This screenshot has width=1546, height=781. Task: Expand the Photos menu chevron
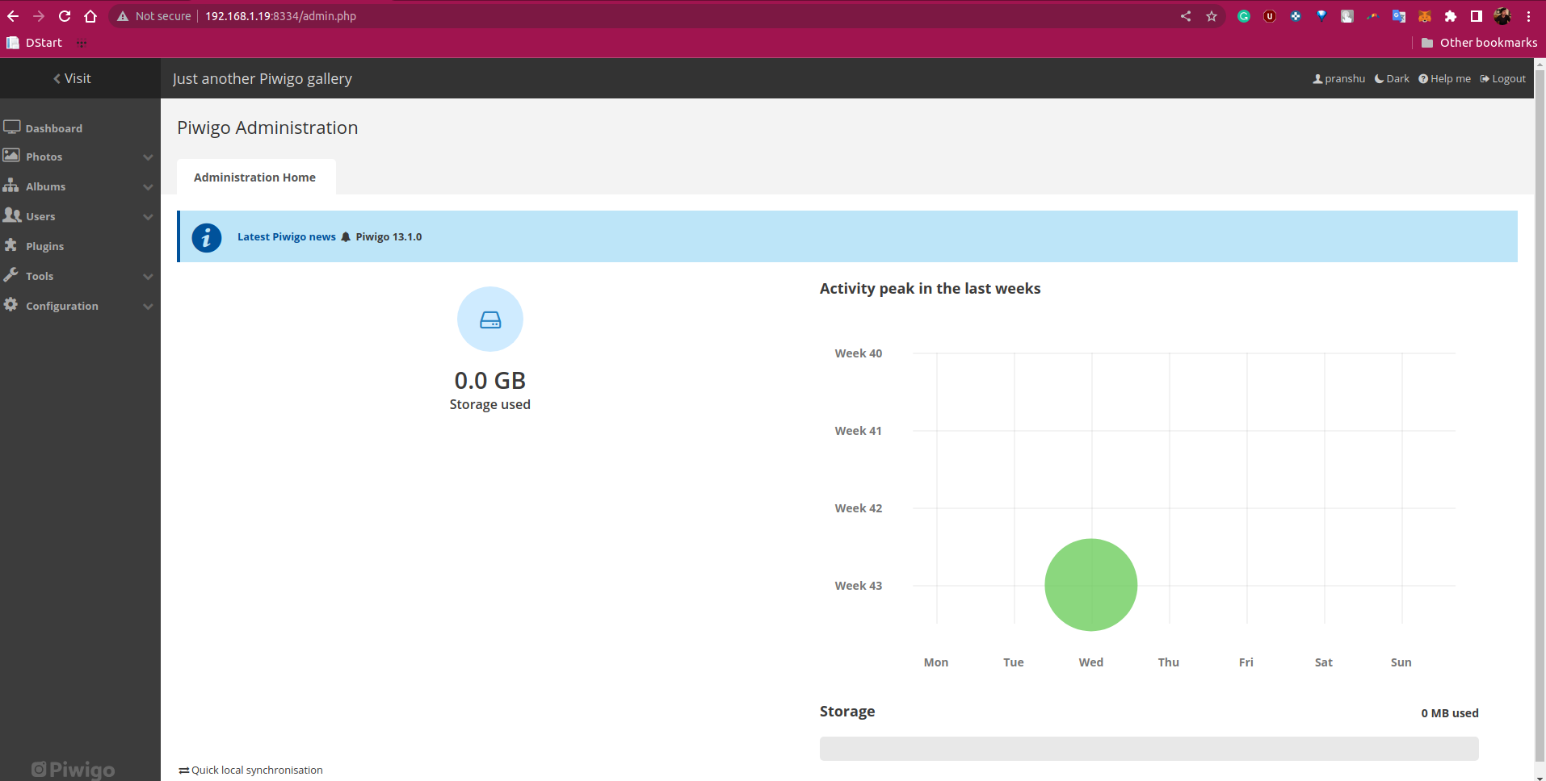148,157
